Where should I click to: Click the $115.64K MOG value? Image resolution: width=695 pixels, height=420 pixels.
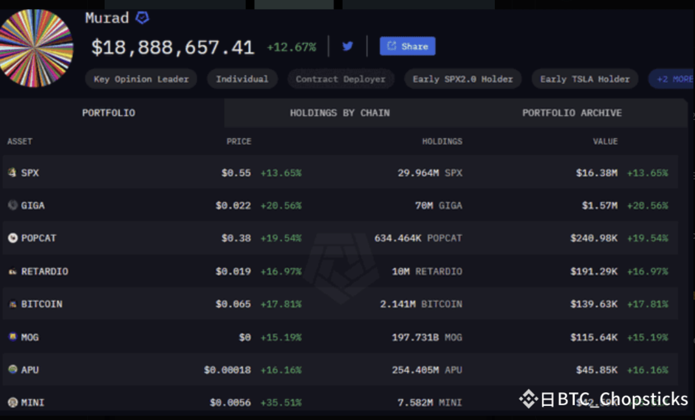(594, 337)
